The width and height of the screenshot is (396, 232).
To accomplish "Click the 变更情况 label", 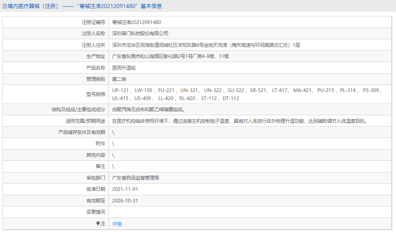I will click(x=96, y=212).
